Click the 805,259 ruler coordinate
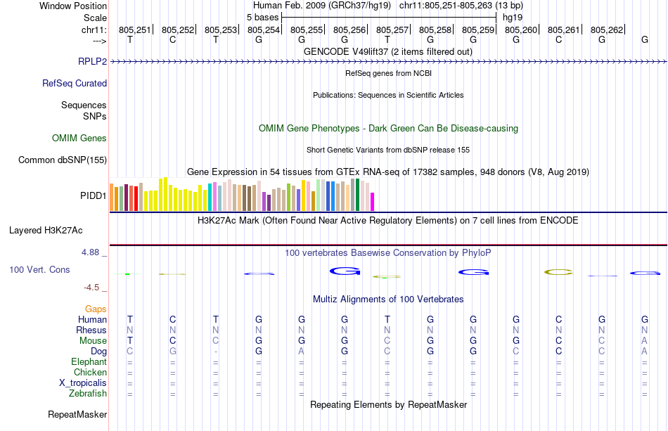Viewport: 668px width, 431px height. coord(478,30)
